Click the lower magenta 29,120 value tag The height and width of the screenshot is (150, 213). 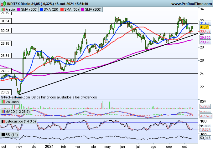(x=205, y=42)
